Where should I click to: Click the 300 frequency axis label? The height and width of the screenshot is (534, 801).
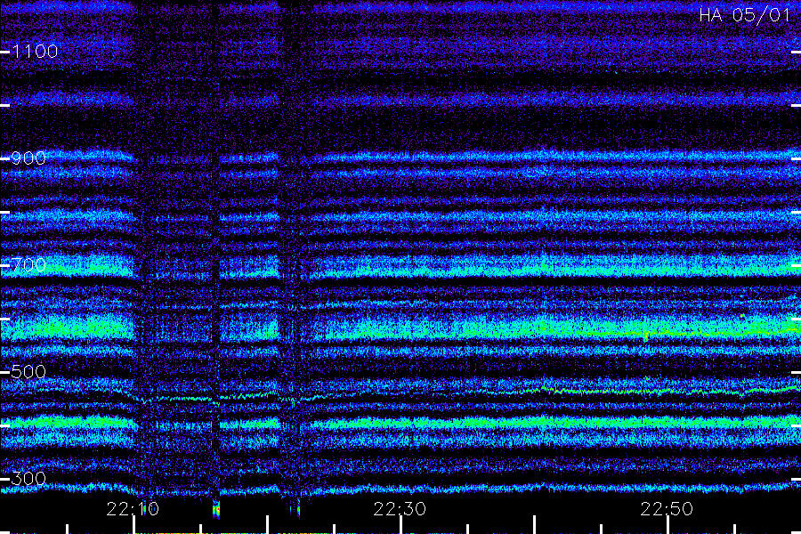point(28,478)
